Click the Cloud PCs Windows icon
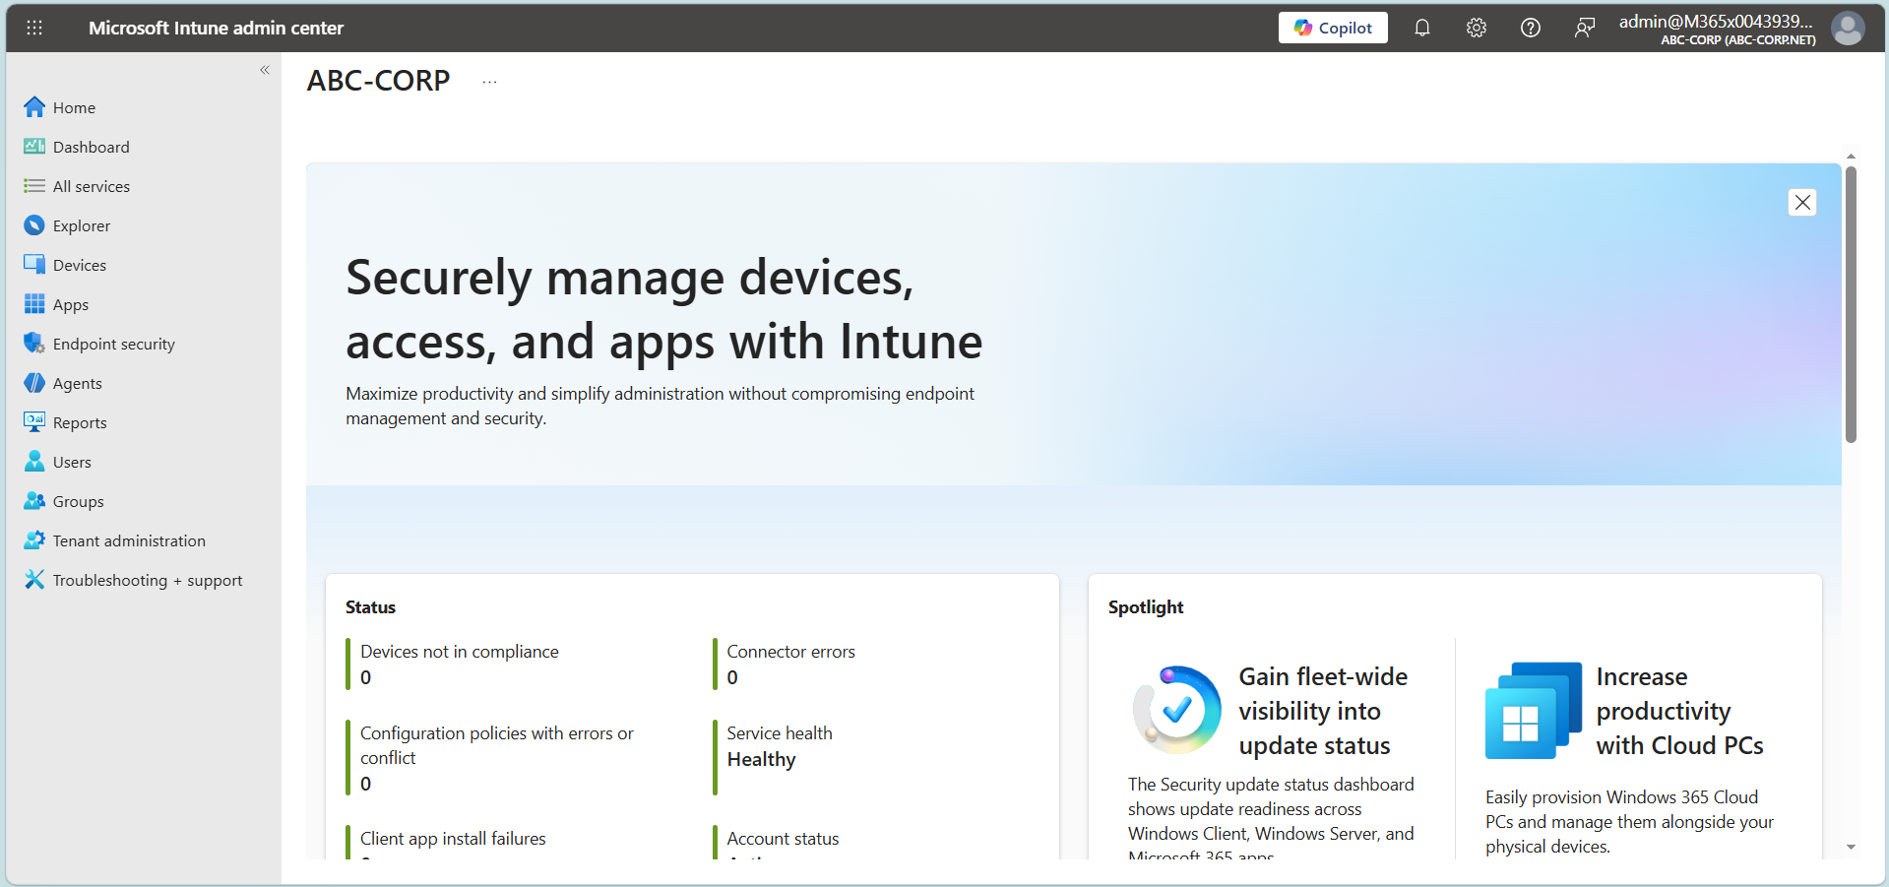Screen dimensions: 1889x887 pyautogui.click(x=1533, y=710)
